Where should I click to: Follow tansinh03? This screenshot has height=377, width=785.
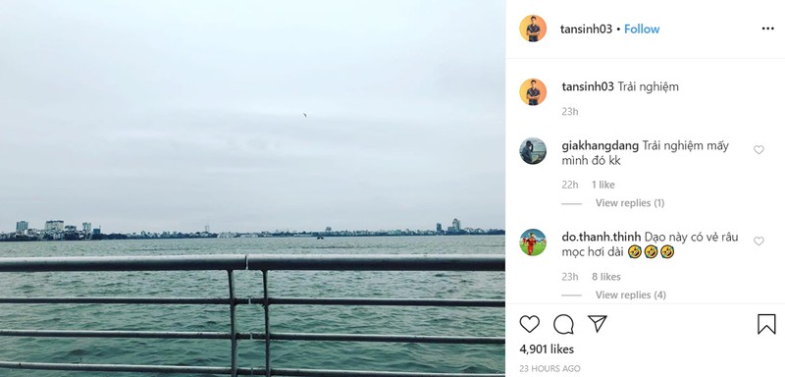[x=642, y=29]
